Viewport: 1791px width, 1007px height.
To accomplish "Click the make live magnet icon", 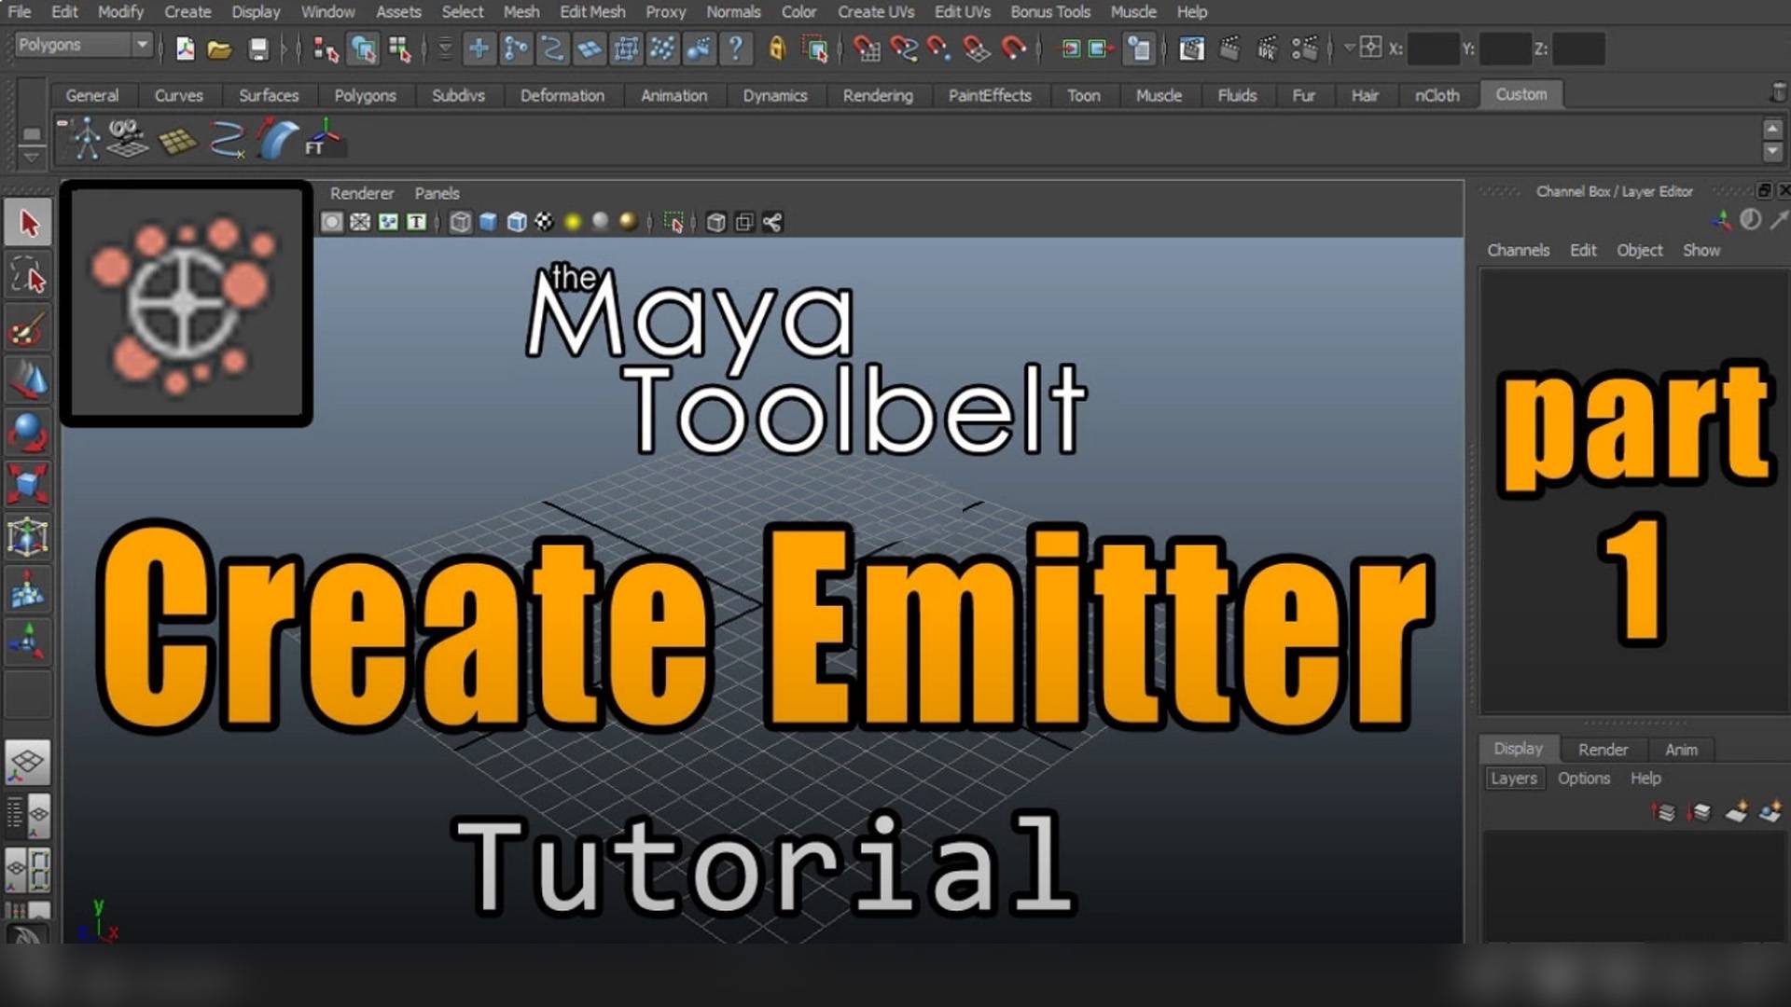I will pyautogui.click(x=1014, y=48).
